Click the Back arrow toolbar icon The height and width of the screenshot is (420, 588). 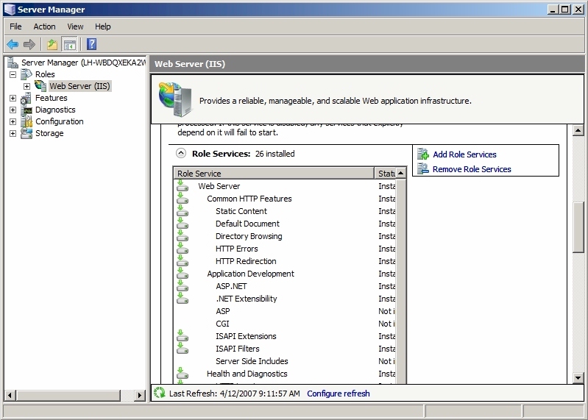coord(13,45)
